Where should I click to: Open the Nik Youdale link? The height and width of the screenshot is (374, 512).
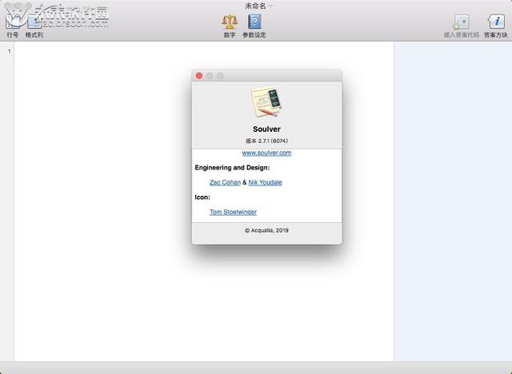265,182
